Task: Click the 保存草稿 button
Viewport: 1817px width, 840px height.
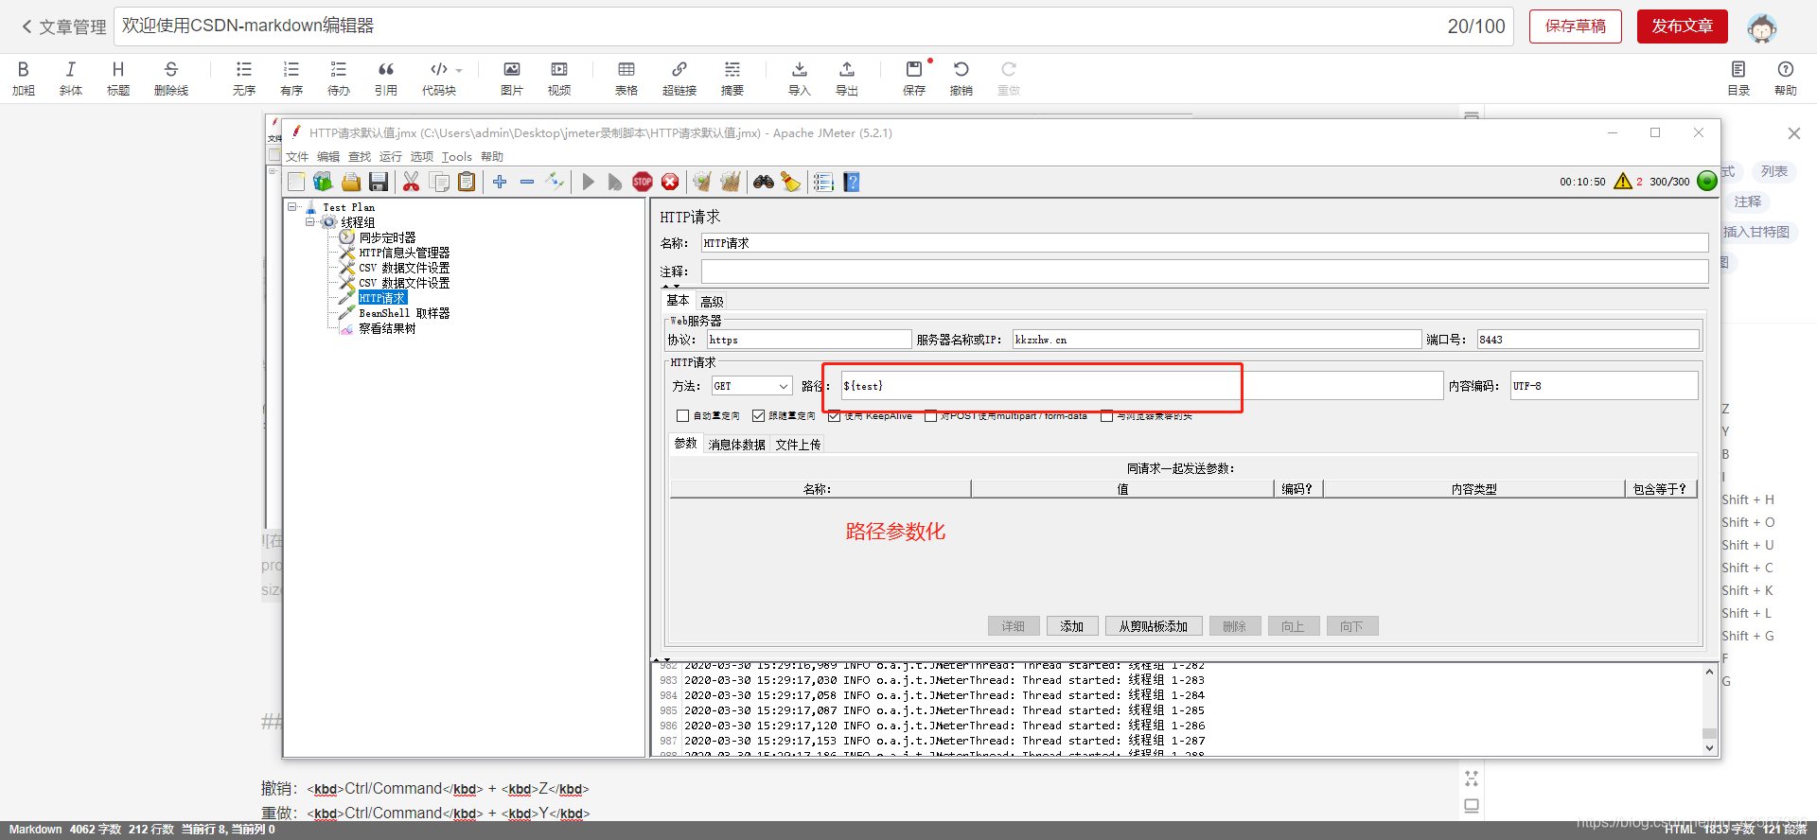Action: point(1576,26)
